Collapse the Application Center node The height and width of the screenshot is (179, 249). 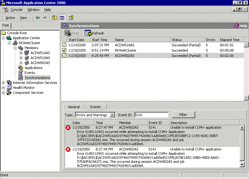click(3, 38)
